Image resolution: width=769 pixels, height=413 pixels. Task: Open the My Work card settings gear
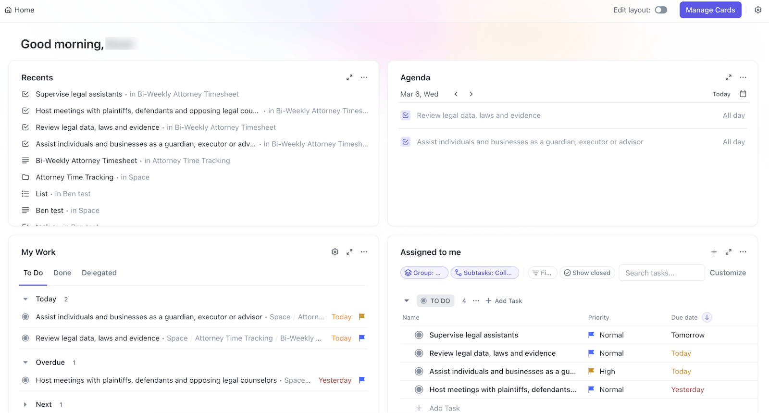click(x=335, y=252)
